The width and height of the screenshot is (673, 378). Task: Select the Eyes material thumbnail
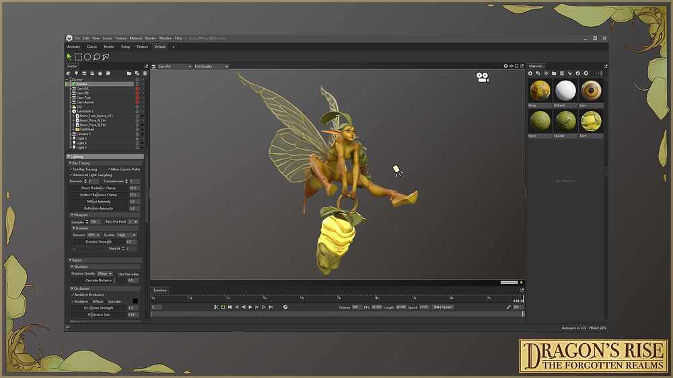[591, 91]
